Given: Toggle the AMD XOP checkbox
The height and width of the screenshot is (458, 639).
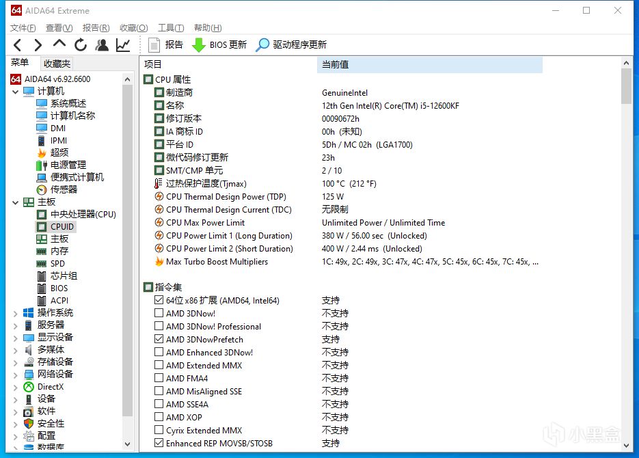Looking at the screenshot, I should coord(159,417).
